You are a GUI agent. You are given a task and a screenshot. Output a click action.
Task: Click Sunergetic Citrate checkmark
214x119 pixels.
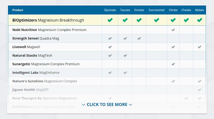pyautogui.click(x=173, y=64)
